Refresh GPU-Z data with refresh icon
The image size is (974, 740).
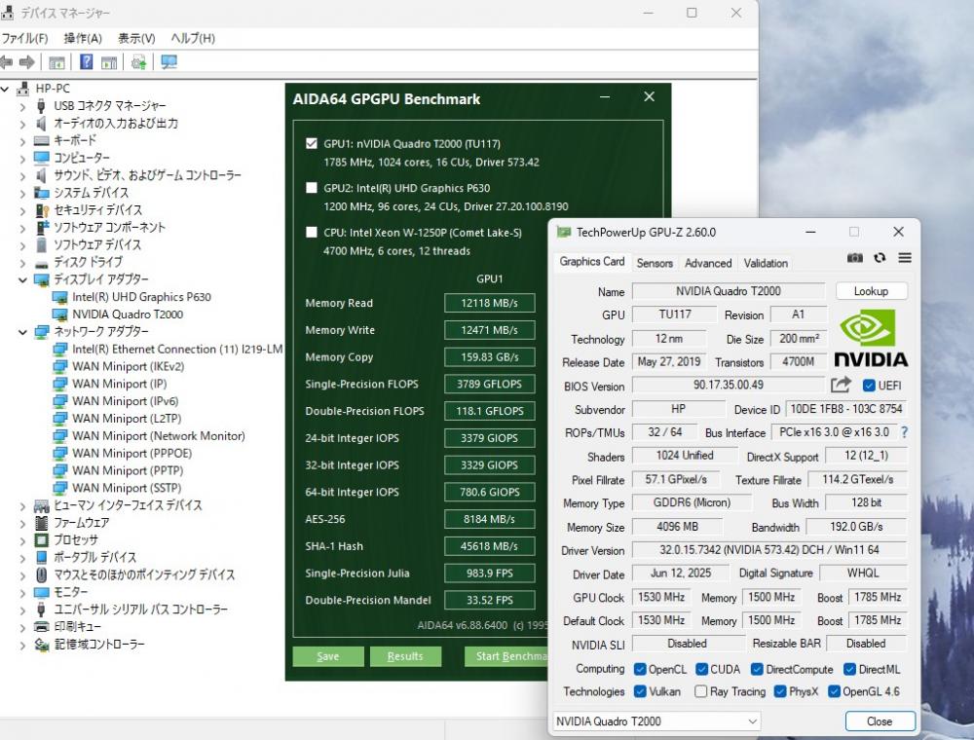[x=880, y=258]
